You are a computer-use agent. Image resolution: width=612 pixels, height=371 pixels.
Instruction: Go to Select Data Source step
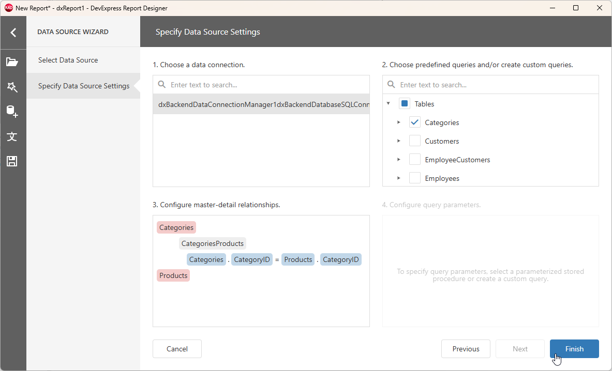point(83,60)
